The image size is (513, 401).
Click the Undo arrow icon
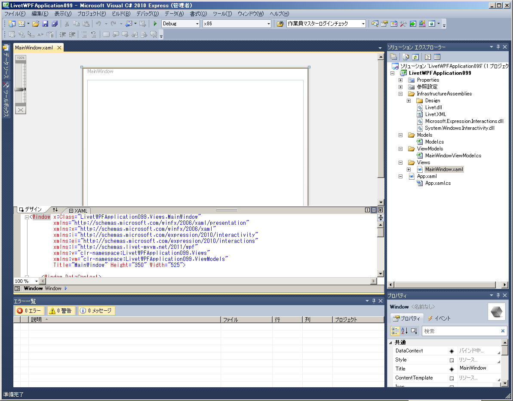point(98,24)
